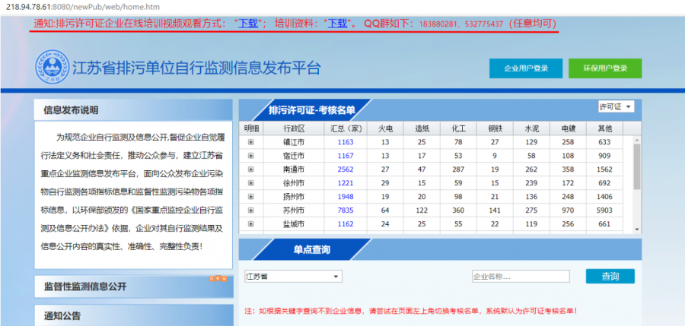Open the 通知公告 section
Image resolution: width=685 pixels, height=326 pixels.
coord(62,315)
